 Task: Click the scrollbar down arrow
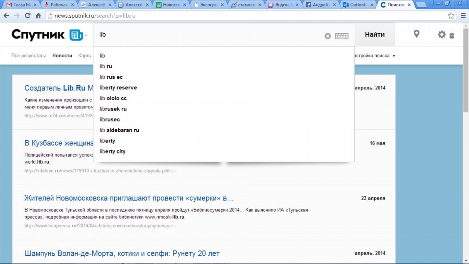tap(466, 260)
